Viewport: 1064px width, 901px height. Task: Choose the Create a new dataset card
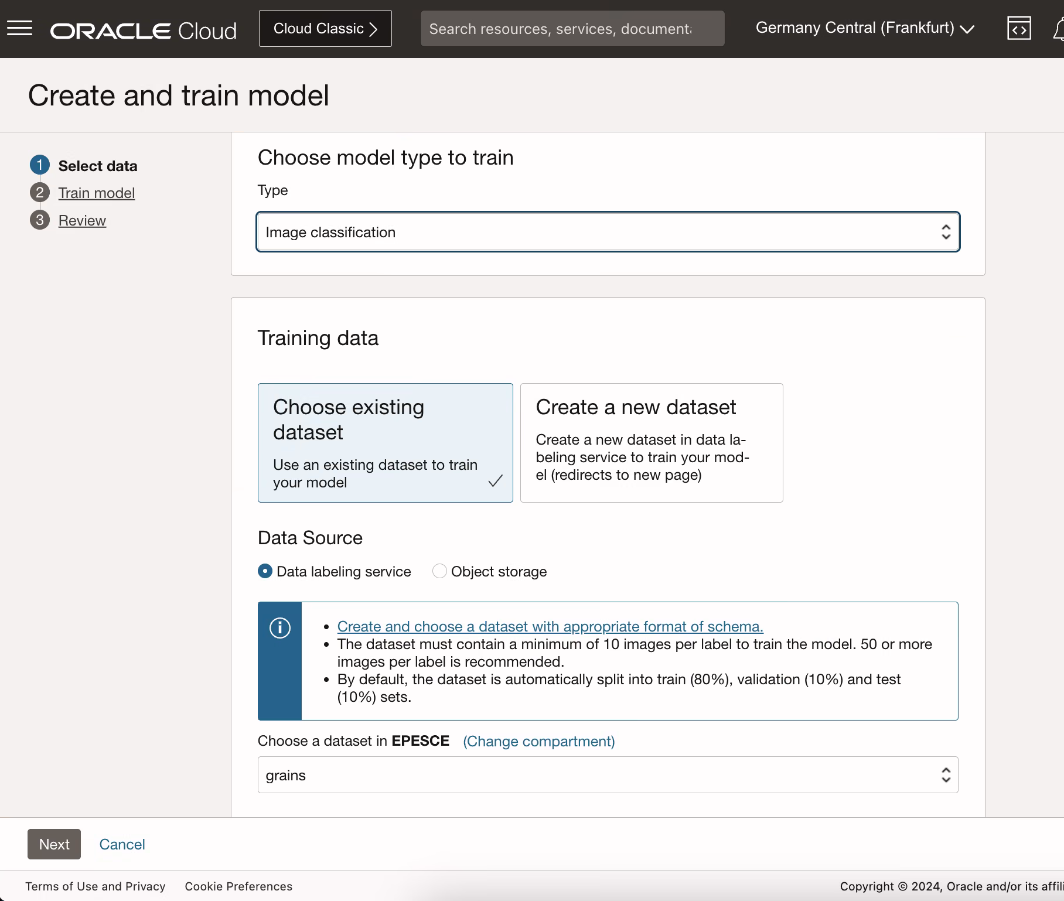[652, 443]
